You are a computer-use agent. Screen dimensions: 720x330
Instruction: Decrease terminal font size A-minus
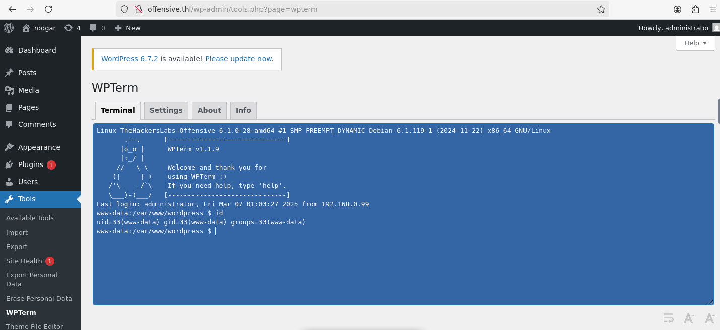(689, 318)
